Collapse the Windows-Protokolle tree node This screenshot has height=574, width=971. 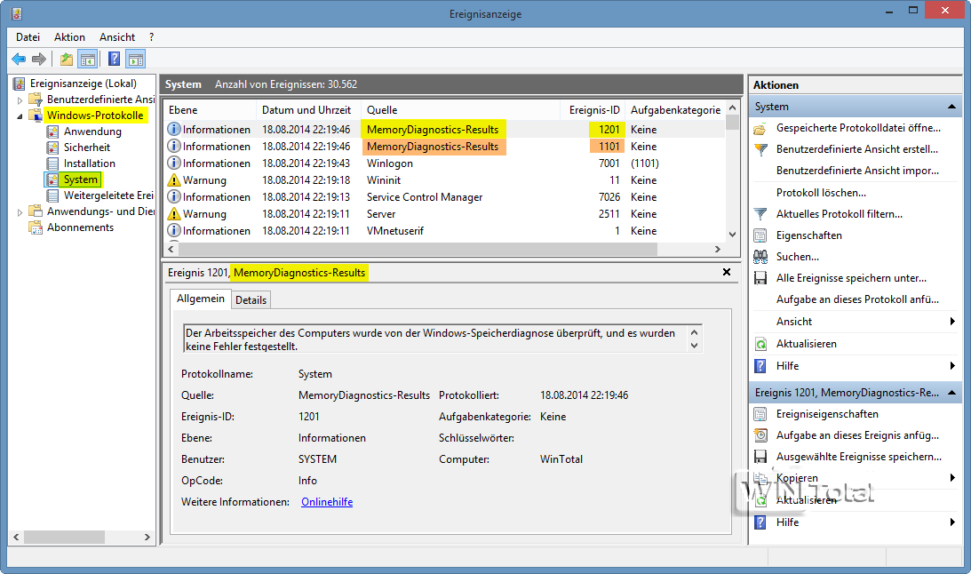click(x=20, y=116)
